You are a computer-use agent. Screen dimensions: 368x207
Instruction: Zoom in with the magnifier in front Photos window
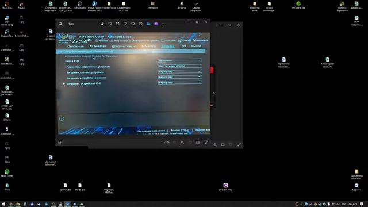[182, 142]
